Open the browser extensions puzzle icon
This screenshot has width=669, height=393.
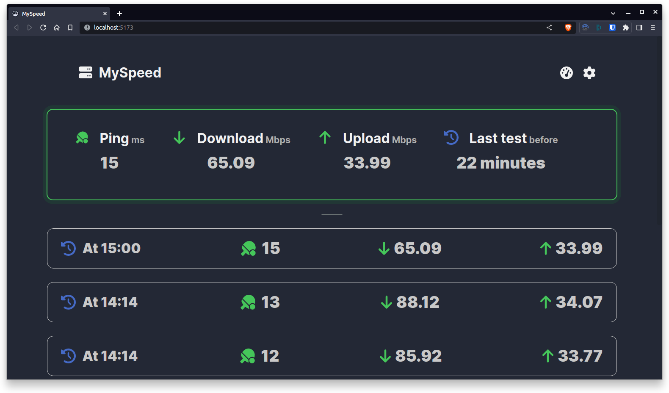point(625,28)
